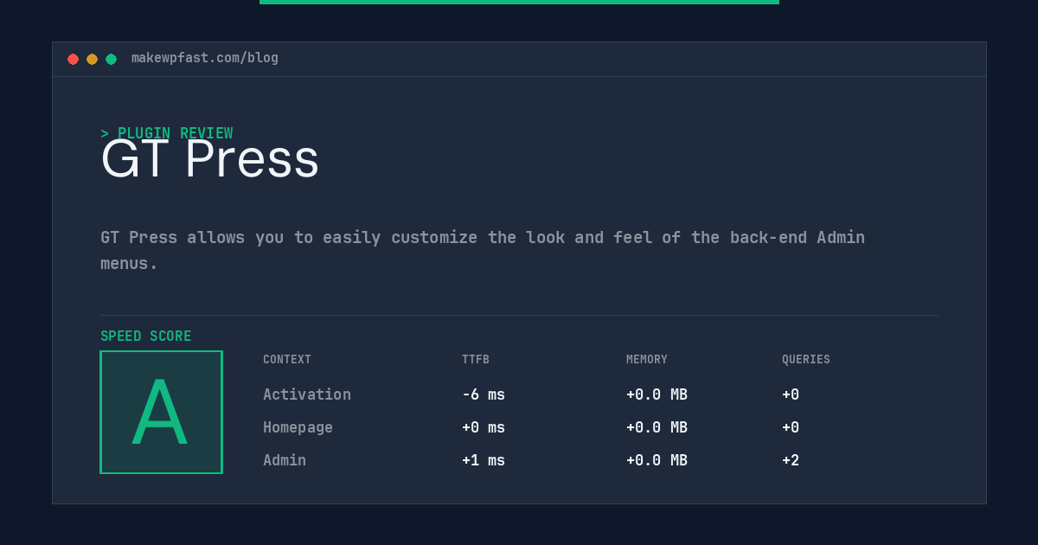This screenshot has width=1038, height=545.
Task: Click the Activation row memory value
Action: (657, 394)
